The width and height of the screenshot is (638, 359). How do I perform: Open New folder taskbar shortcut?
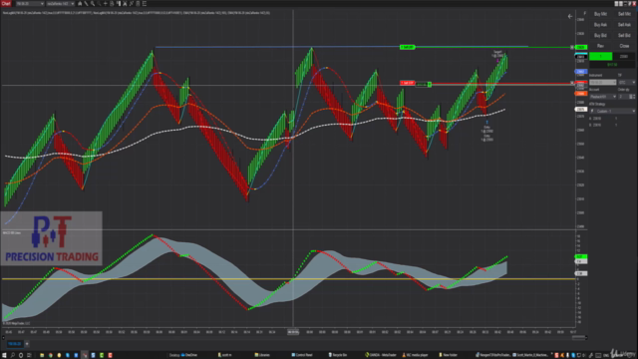click(448, 355)
